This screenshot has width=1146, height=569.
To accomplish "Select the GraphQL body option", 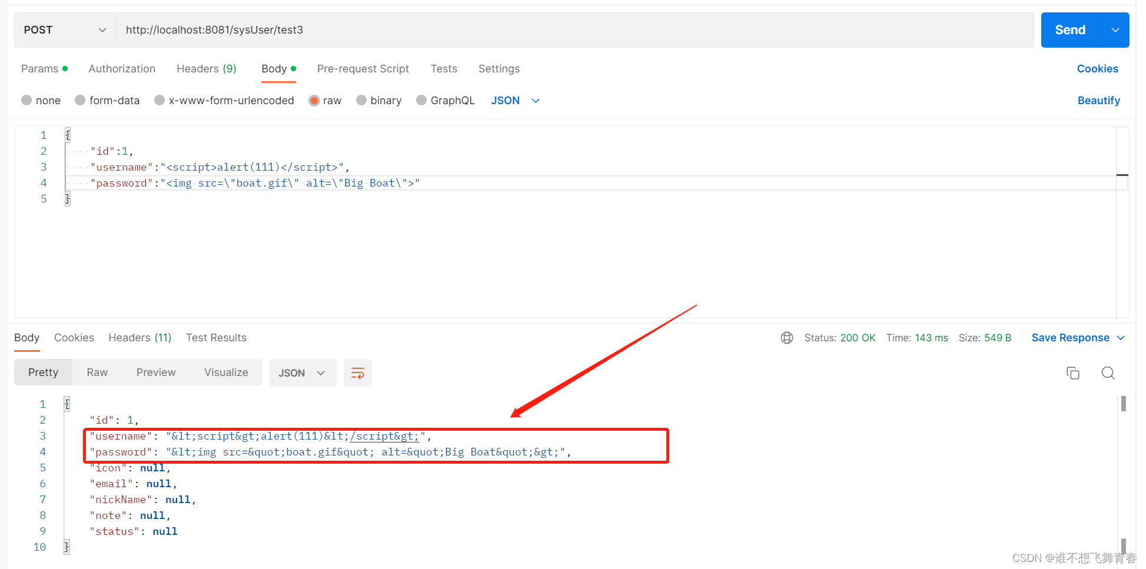I will (x=421, y=101).
